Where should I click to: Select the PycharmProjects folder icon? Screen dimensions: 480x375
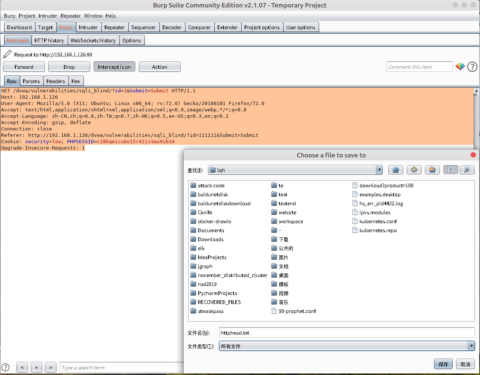tap(193, 293)
